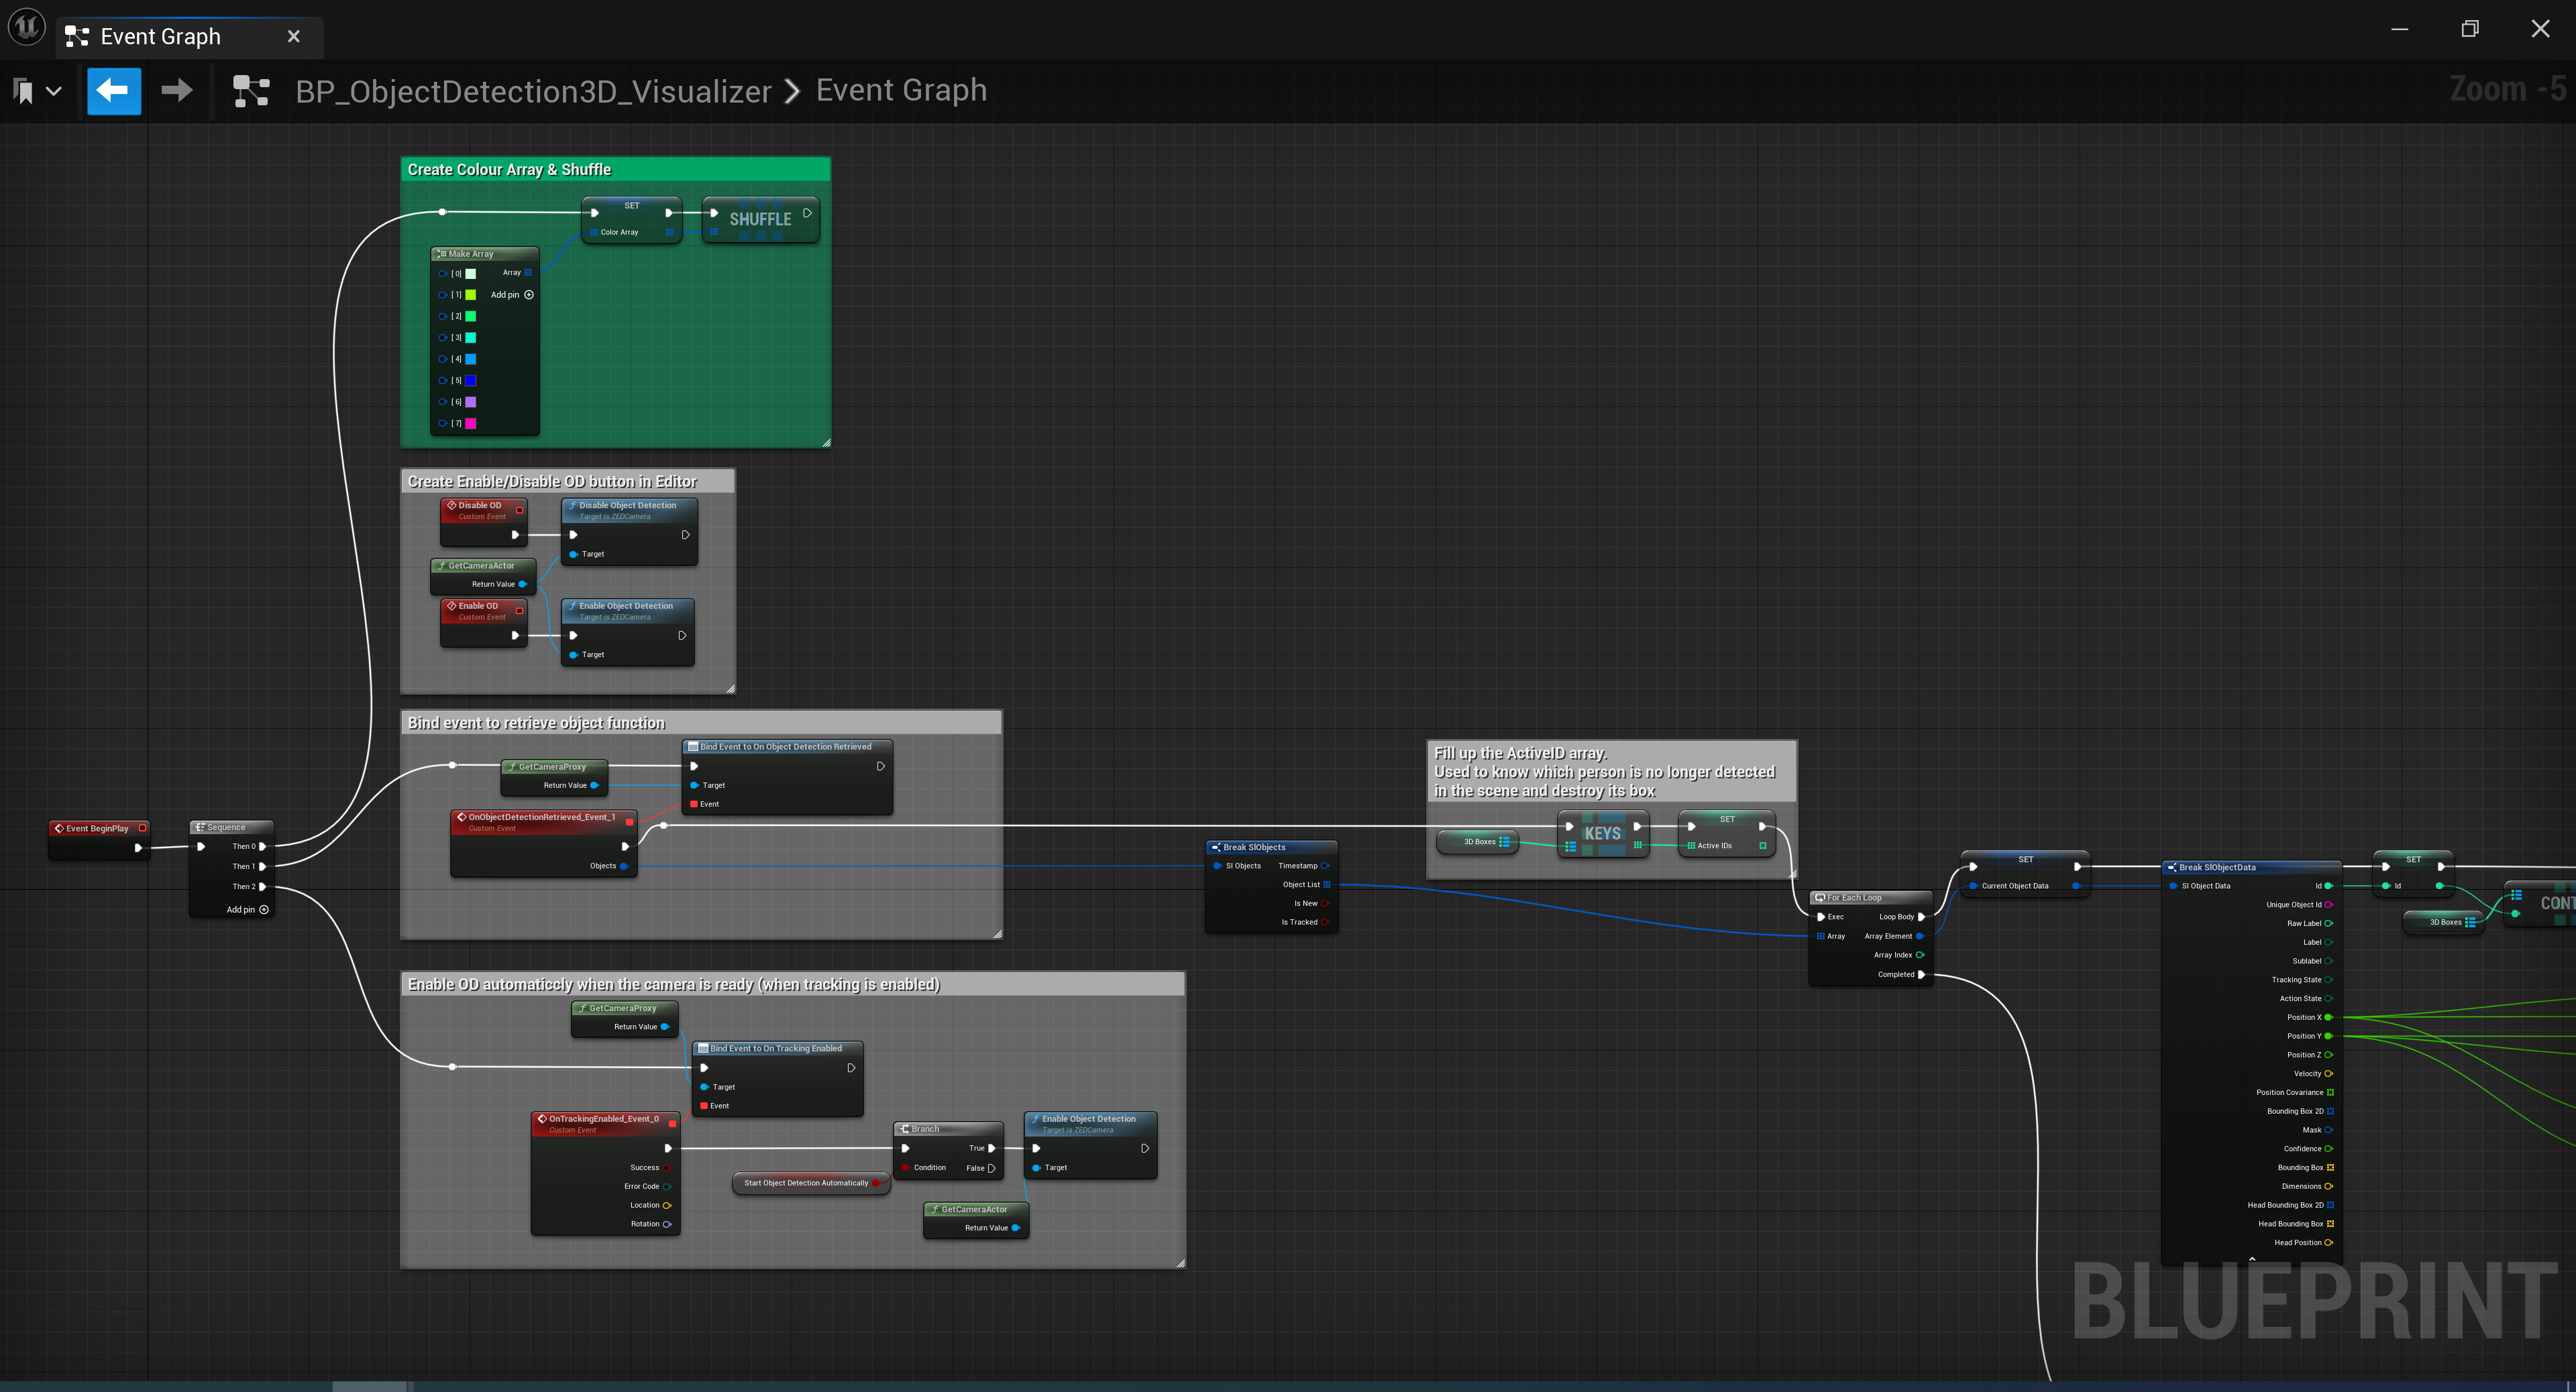Open BP_ObjectDetection3D_Visualizer breadcrumb
The width and height of the screenshot is (2576, 1392).
coord(533,91)
